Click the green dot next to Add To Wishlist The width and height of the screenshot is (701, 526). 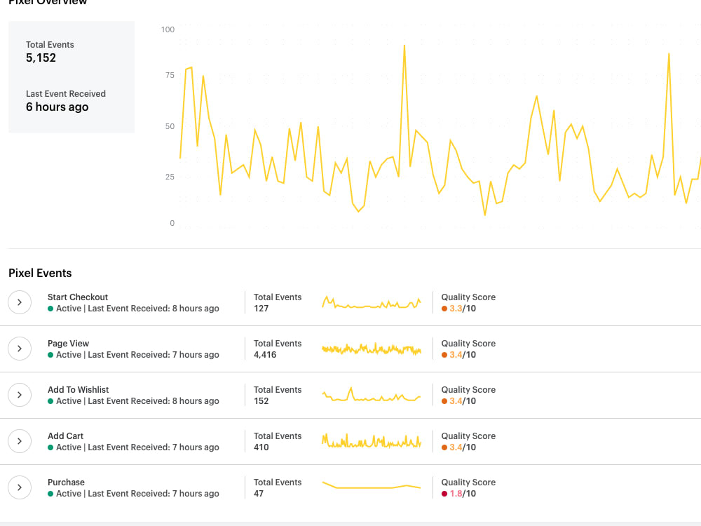[x=50, y=400]
